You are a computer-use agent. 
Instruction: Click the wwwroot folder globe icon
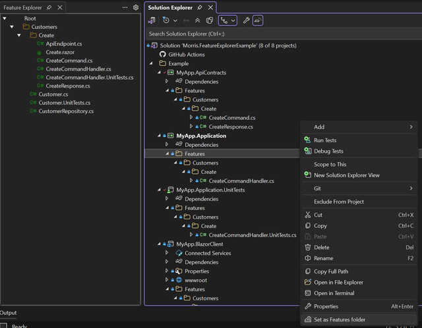[179, 280]
